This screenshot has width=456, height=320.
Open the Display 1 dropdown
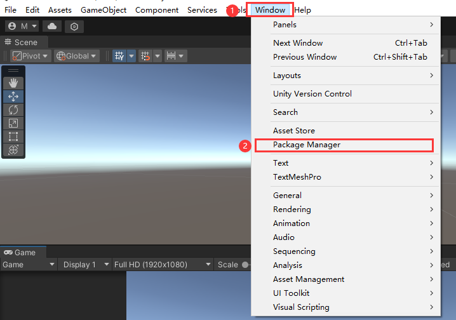pyautogui.click(x=86, y=265)
